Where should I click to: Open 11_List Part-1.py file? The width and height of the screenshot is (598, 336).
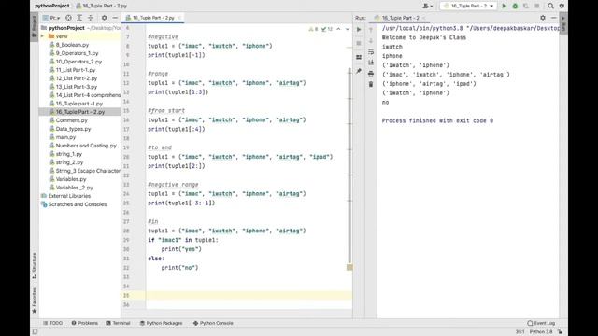(x=76, y=70)
